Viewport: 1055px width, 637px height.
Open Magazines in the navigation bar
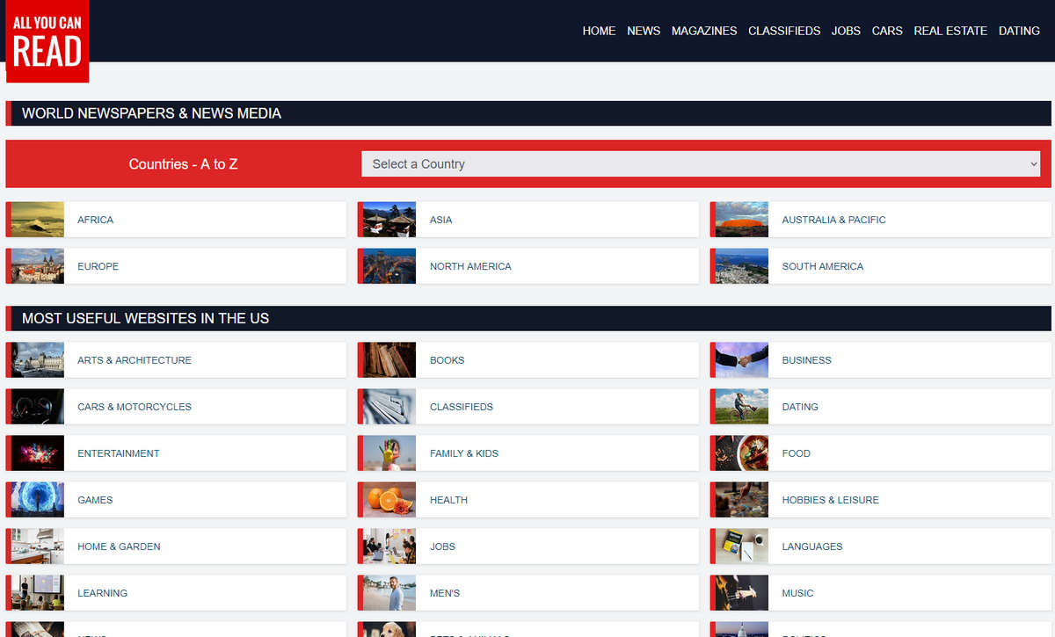(704, 31)
